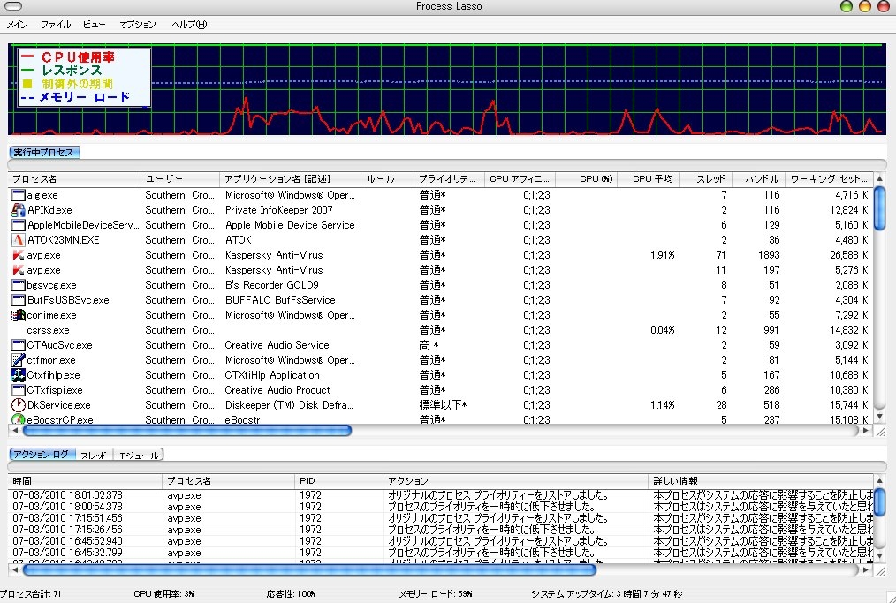Click the conime.exe process icon
The height and width of the screenshot is (603, 896).
point(18,315)
